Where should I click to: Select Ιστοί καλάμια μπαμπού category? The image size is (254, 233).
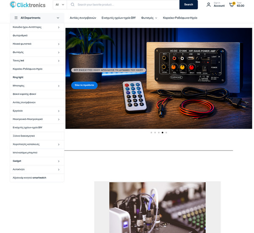click(x=37, y=153)
